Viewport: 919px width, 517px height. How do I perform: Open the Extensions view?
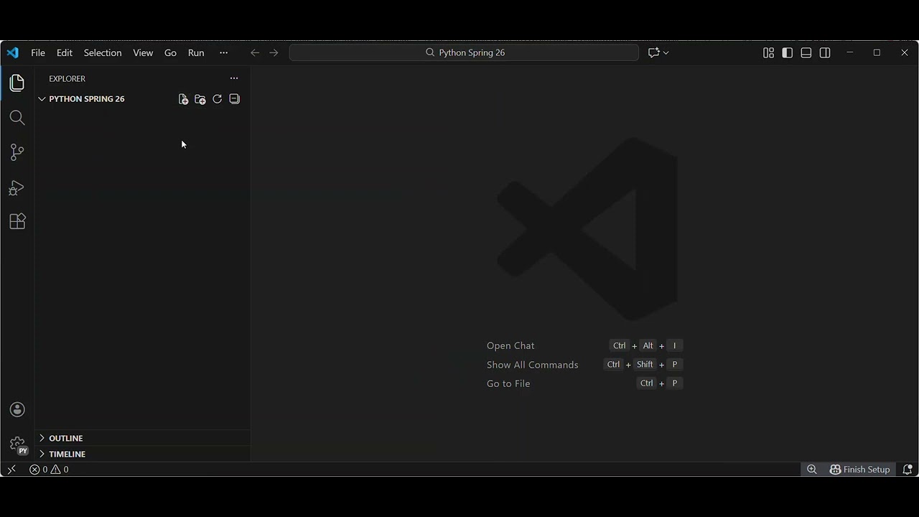[x=17, y=221]
